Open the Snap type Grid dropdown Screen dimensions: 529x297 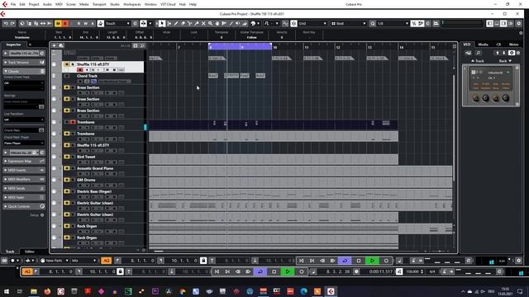[312, 23]
